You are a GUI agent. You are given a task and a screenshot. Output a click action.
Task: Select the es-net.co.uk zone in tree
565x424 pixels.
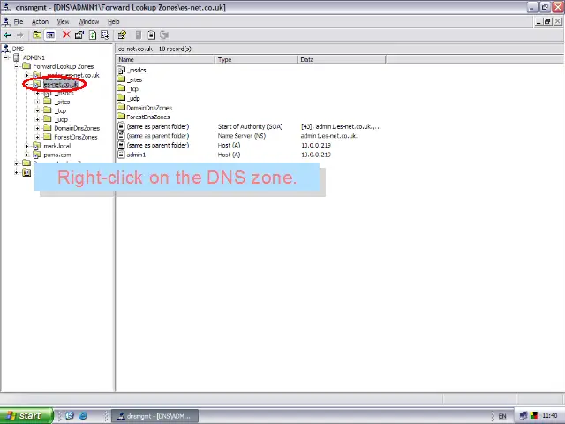point(60,84)
